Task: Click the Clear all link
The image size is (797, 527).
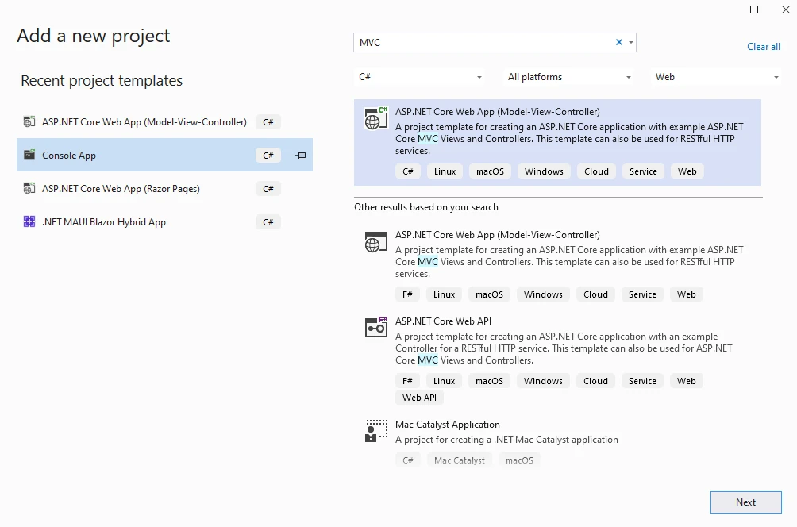Action: click(x=763, y=47)
